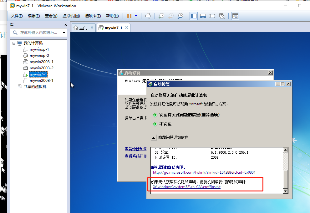The height and width of the screenshot is (213, 310).
Task: Select mywin7-1 virtual machine in tree
Action: (x=38, y=74)
